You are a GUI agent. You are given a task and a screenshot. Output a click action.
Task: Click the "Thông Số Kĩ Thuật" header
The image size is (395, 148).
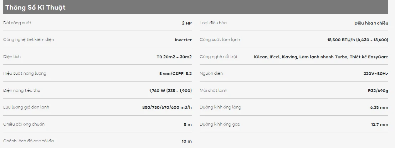(35, 7)
